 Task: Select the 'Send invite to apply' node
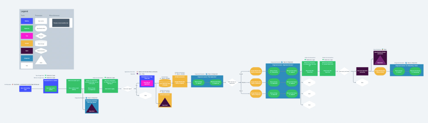(x=110, y=89)
